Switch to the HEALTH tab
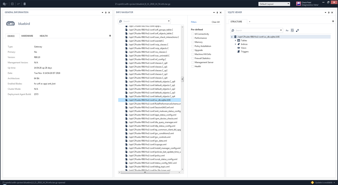Viewport: 338px width, 185px height. pyautogui.click(x=44, y=36)
